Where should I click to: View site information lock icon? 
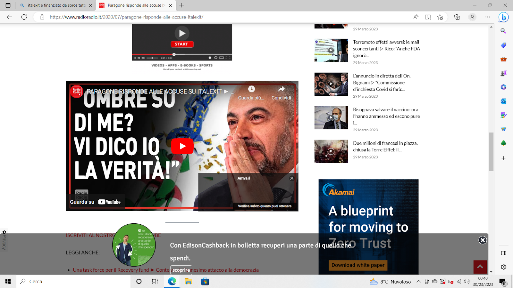click(42, 17)
